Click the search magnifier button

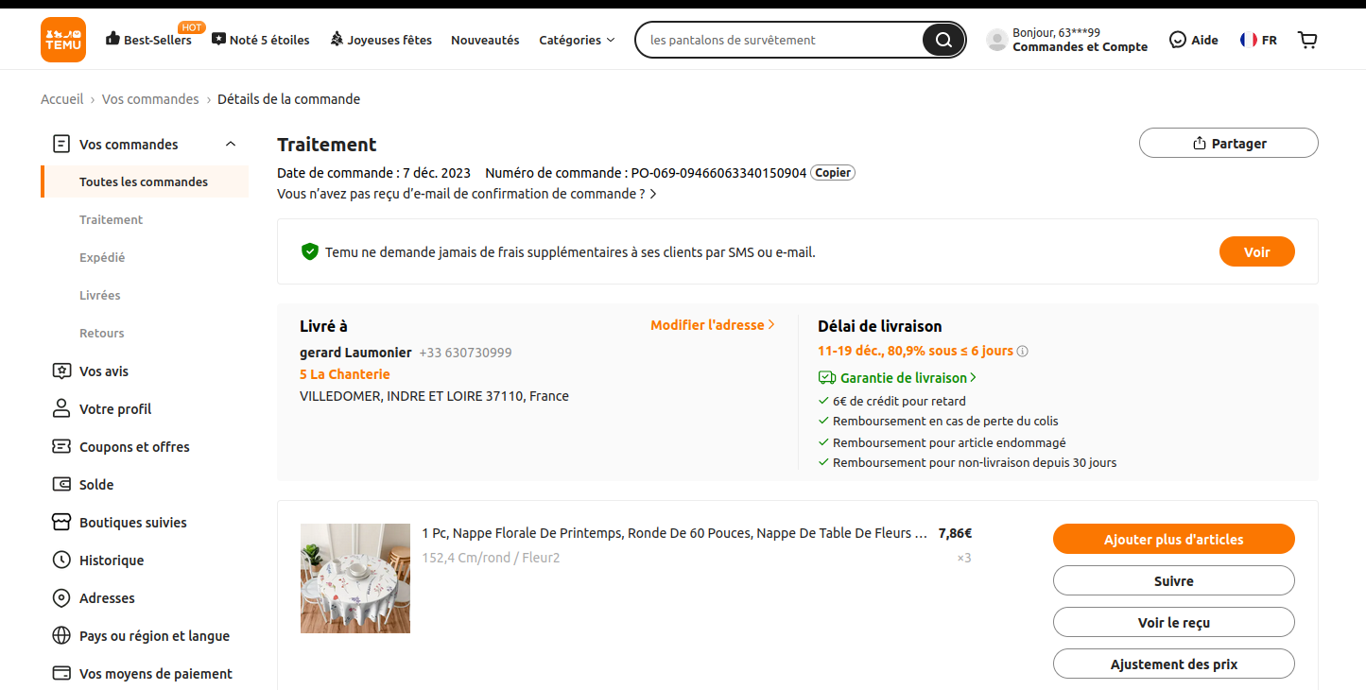942,40
